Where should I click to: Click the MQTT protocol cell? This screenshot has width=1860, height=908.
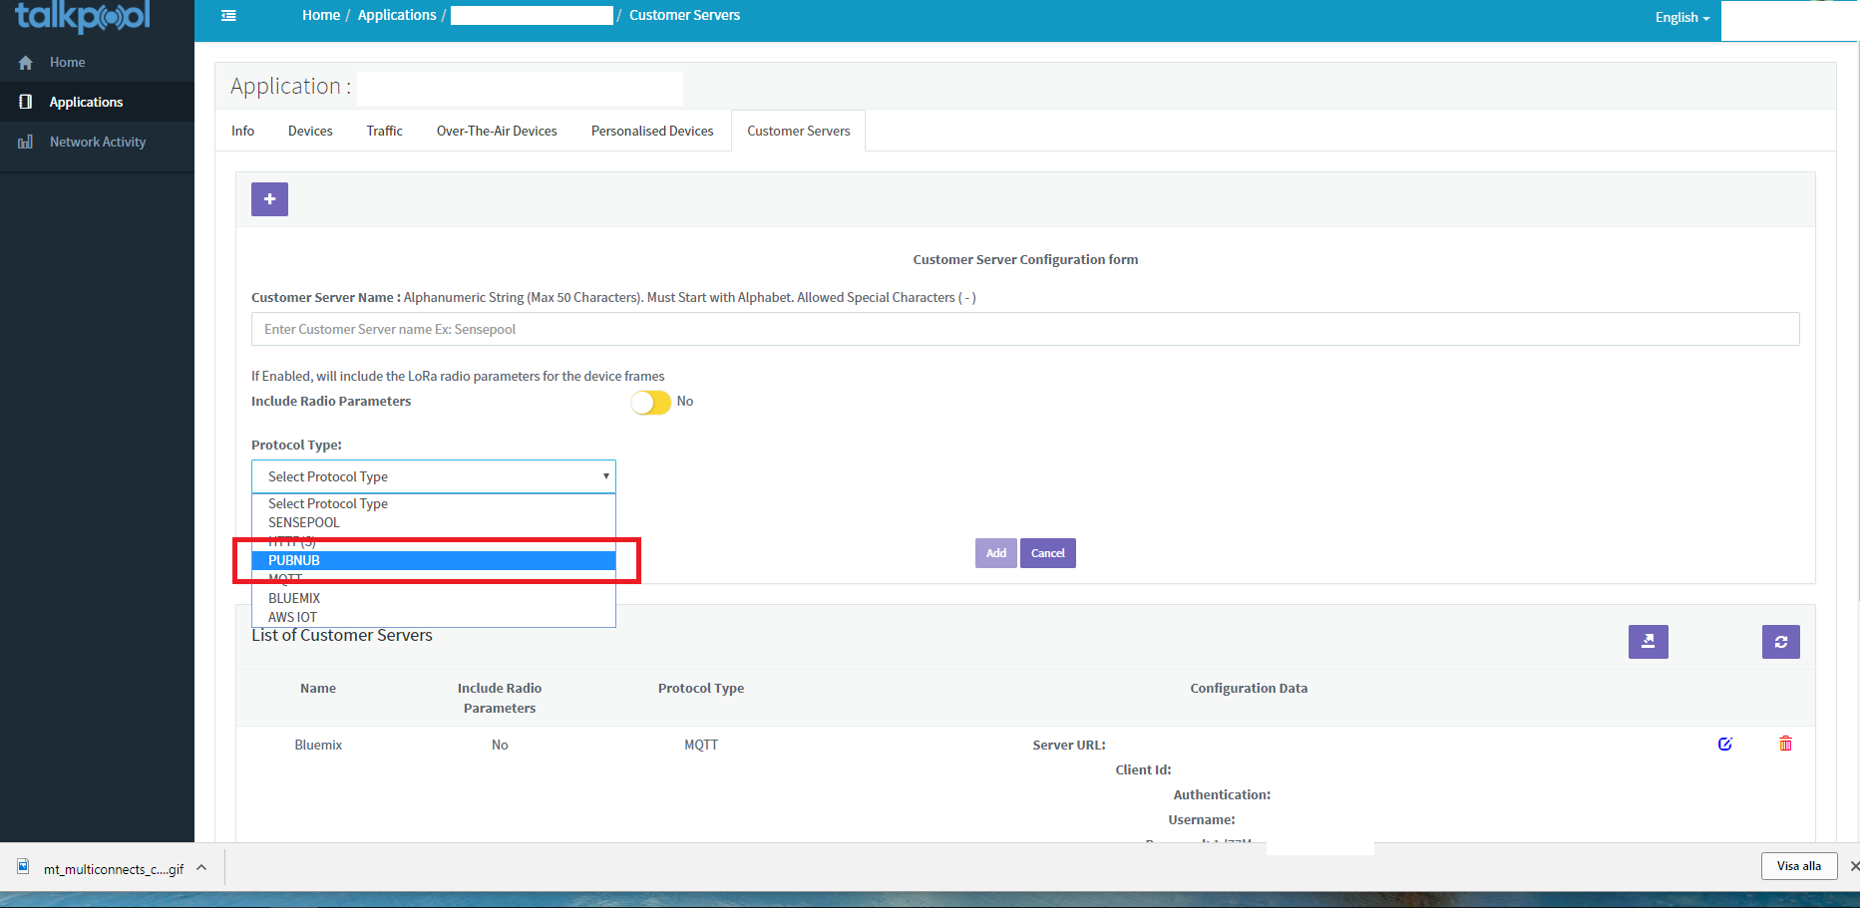tap(701, 745)
